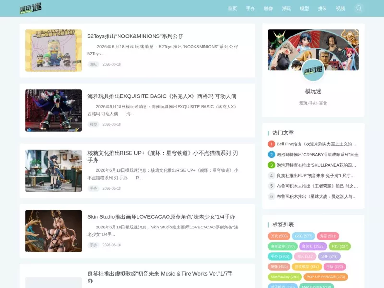
Task: Open the 拼装 navigation item
Action: (x=322, y=9)
